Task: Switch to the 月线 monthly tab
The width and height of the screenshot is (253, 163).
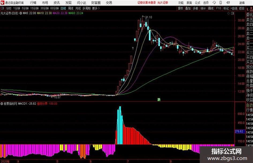Action: (x=78, y=8)
